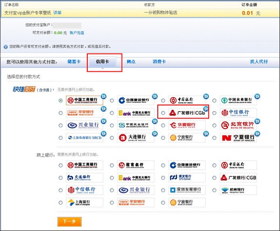Click the 中国银行 logo under 网上银行
Viewport: 280px width, 231px height.
coord(238,165)
